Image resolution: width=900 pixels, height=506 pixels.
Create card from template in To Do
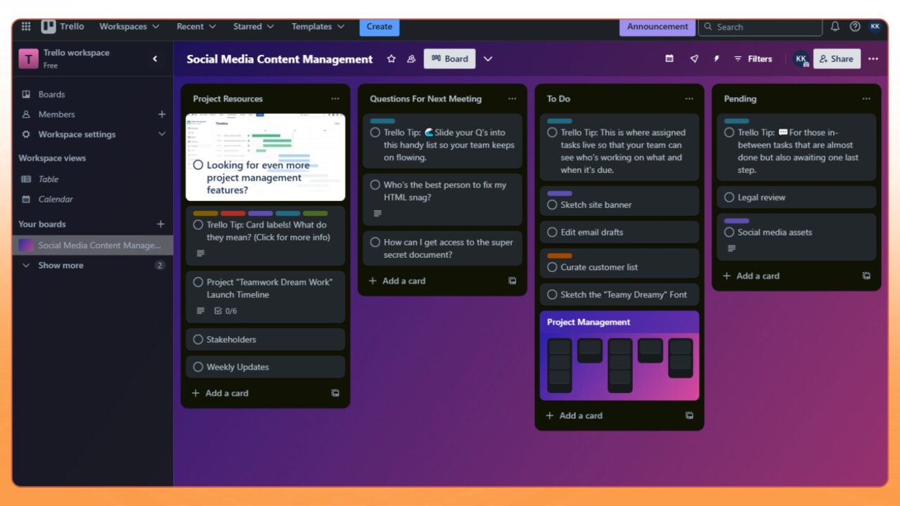click(x=689, y=416)
